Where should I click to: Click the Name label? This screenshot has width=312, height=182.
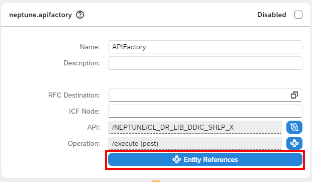(90, 47)
